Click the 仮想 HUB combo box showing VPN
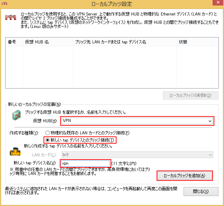 click(x=135, y=121)
